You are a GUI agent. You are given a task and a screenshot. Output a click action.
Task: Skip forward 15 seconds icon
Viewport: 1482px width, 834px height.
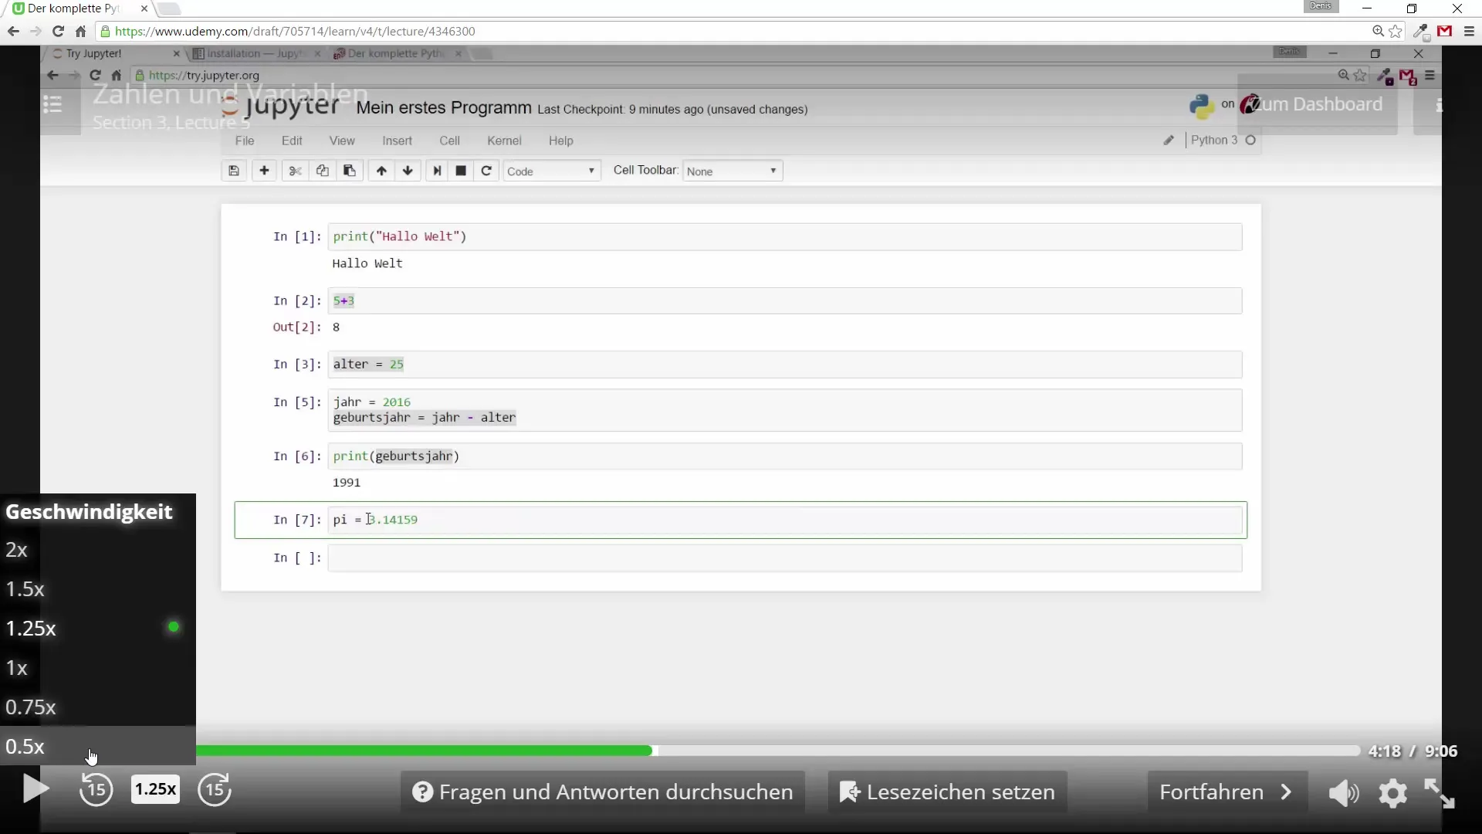click(215, 790)
